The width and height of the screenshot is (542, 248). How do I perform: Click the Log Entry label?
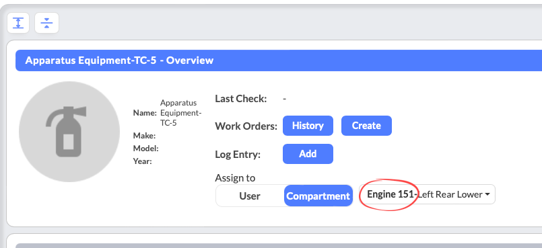(238, 155)
